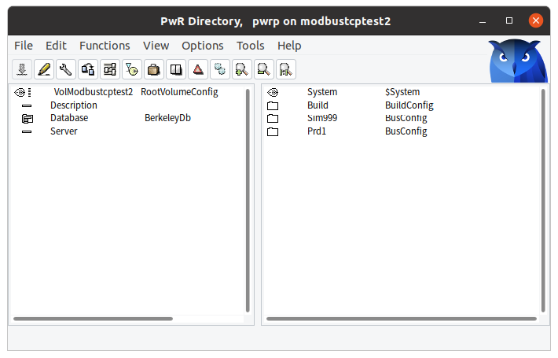Image resolution: width=558 pixels, height=358 pixels.
Task: Click the briefcase toolbar icon
Action: 154,69
